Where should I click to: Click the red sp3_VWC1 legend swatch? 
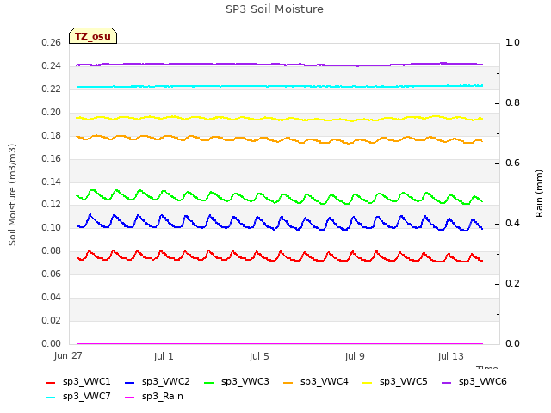51,382
